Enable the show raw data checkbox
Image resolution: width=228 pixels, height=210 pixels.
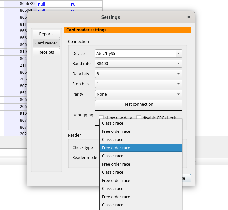click(x=101, y=117)
